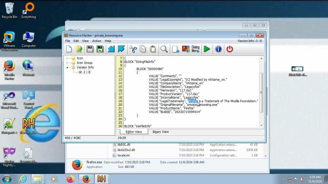Open the Everything desktop shortcut

(28, 10)
